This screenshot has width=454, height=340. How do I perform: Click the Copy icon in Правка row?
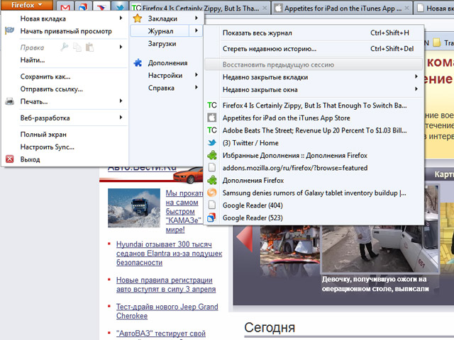(77, 47)
